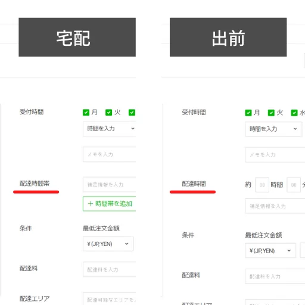Expand ¥(JP, YEN) currency dropdown in 宅配

108,244
